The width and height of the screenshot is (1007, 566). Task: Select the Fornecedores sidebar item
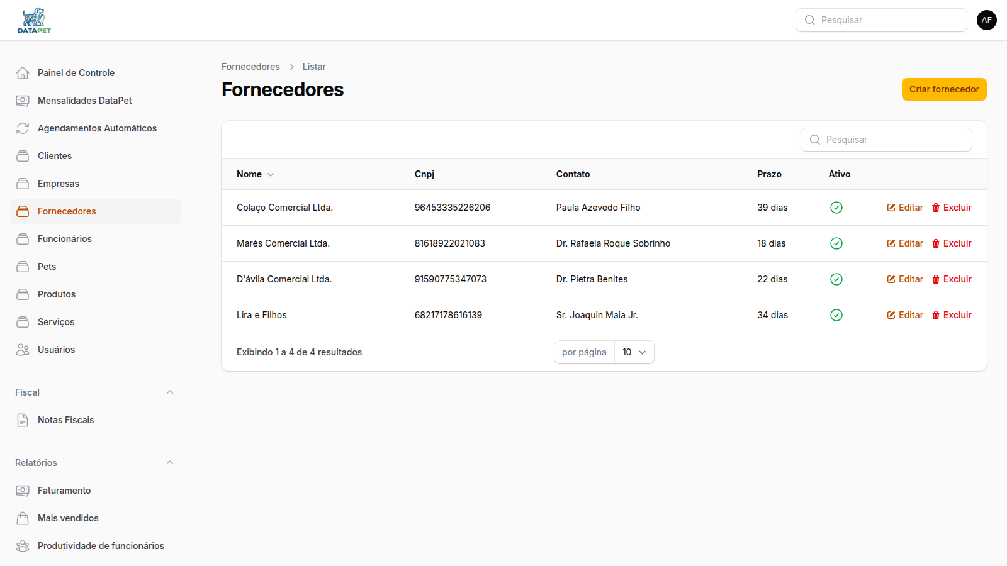pyautogui.click(x=96, y=211)
